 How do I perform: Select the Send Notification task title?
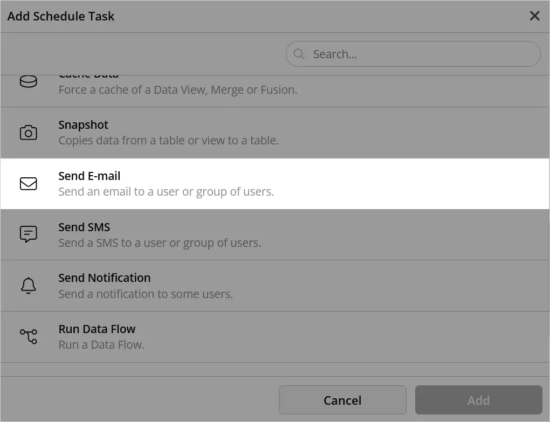tap(104, 278)
